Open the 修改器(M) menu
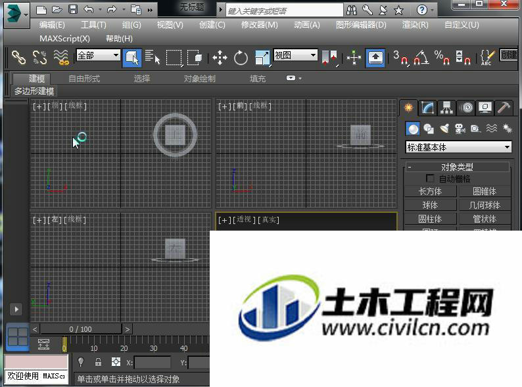The image size is (522, 387). (x=259, y=24)
